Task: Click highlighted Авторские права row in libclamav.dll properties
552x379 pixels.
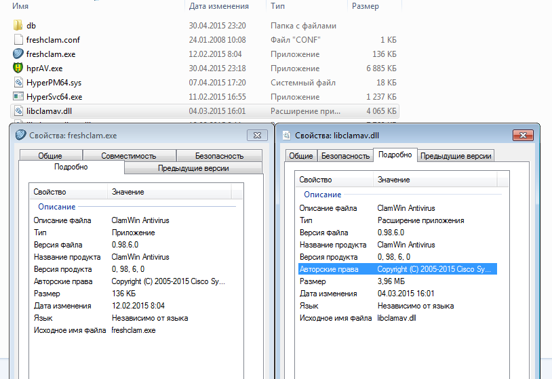Action: click(x=397, y=269)
